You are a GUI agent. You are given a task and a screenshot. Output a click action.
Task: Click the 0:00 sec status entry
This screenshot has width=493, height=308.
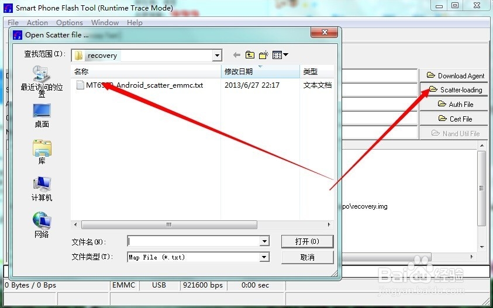coord(255,285)
